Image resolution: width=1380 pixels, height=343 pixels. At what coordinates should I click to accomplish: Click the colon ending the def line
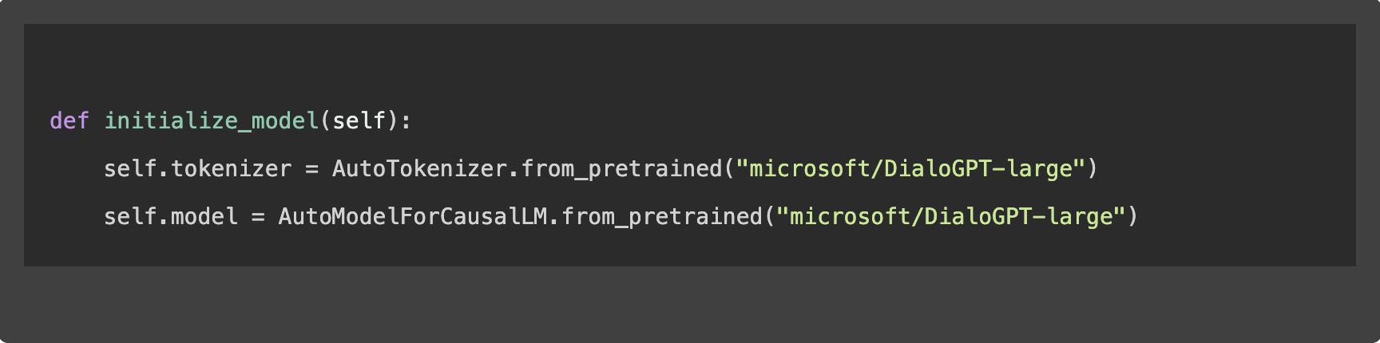[406, 120]
